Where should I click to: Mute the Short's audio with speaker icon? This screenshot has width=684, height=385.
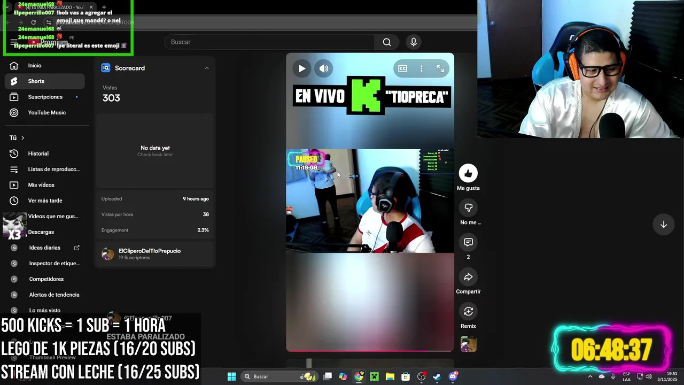click(x=324, y=68)
